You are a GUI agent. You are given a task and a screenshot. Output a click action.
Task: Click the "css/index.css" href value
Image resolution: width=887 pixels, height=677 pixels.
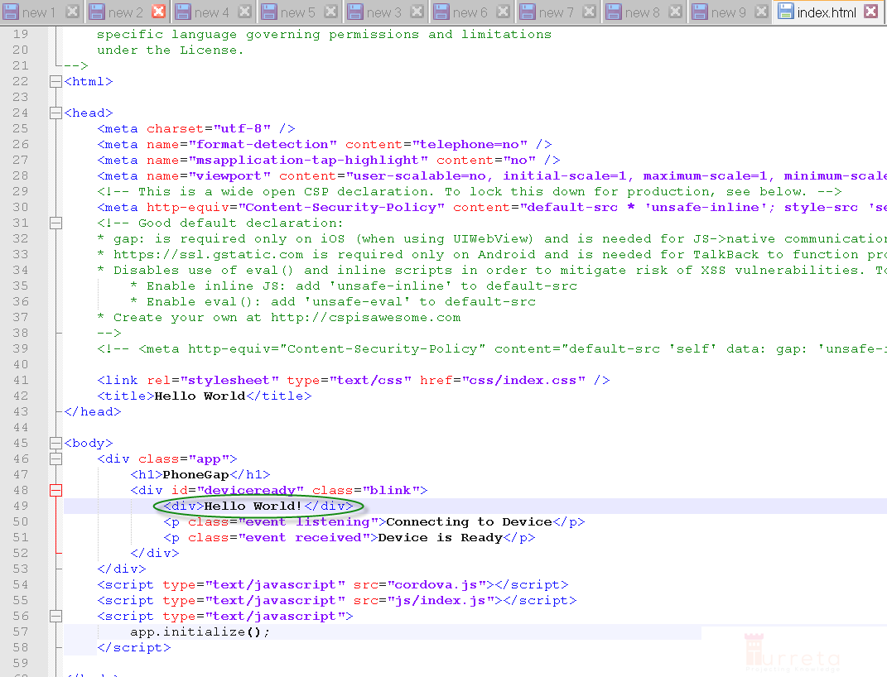pyautogui.click(x=523, y=381)
